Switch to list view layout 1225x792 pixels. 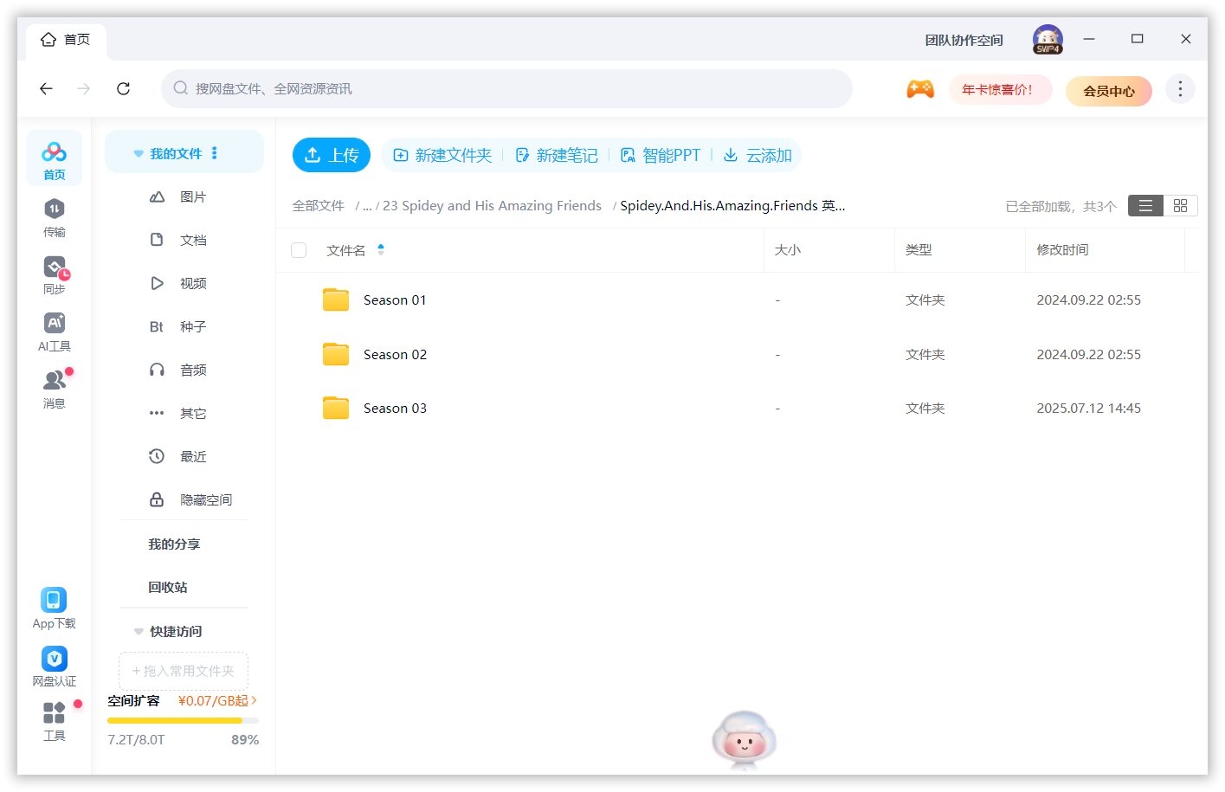point(1145,205)
